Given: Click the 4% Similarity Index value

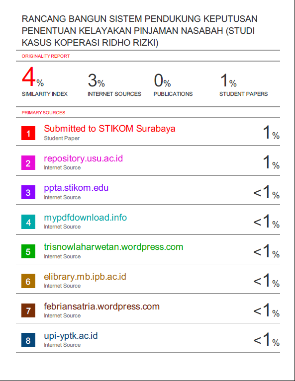Looking at the screenshot, I should [33, 77].
